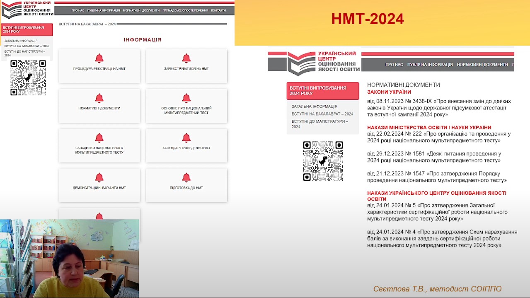The image size is (530, 298).
Task: Click the bell icon above ПІДГОТОВКА ДО НМТ
Action: tap(186, 178)
